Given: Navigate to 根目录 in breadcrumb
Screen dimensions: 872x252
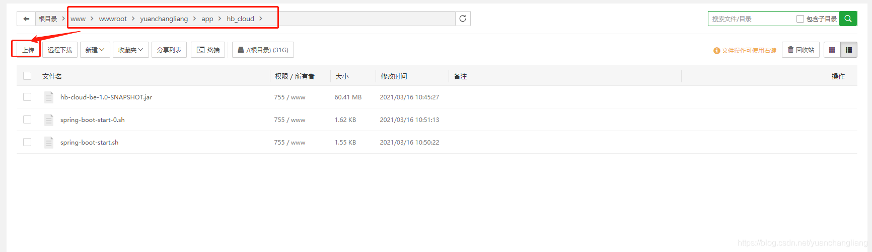Looking at the screenshot, I should click(x=48, y=19).
